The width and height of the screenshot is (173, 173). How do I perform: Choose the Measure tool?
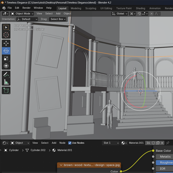click(6, 82)
